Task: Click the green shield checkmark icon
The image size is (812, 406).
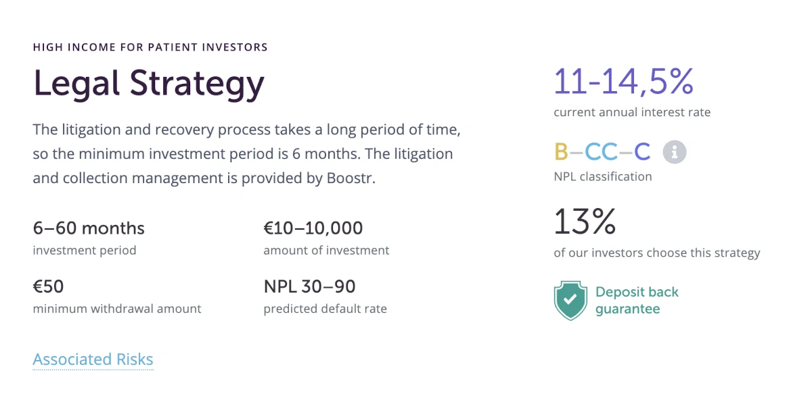Action: pos(570,301)
